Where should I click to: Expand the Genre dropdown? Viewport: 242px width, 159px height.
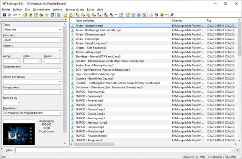60,61
